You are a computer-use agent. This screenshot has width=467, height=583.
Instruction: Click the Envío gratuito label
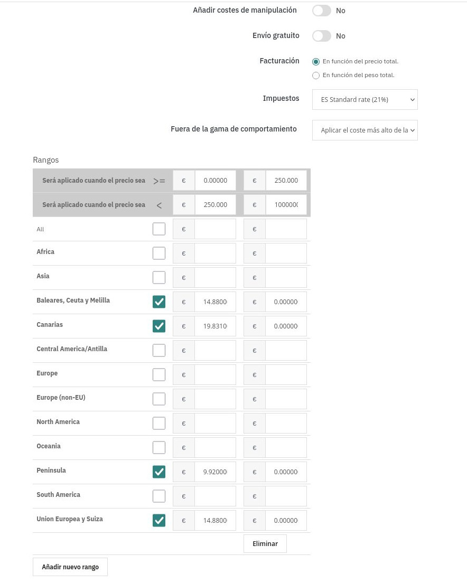[276, 35]
